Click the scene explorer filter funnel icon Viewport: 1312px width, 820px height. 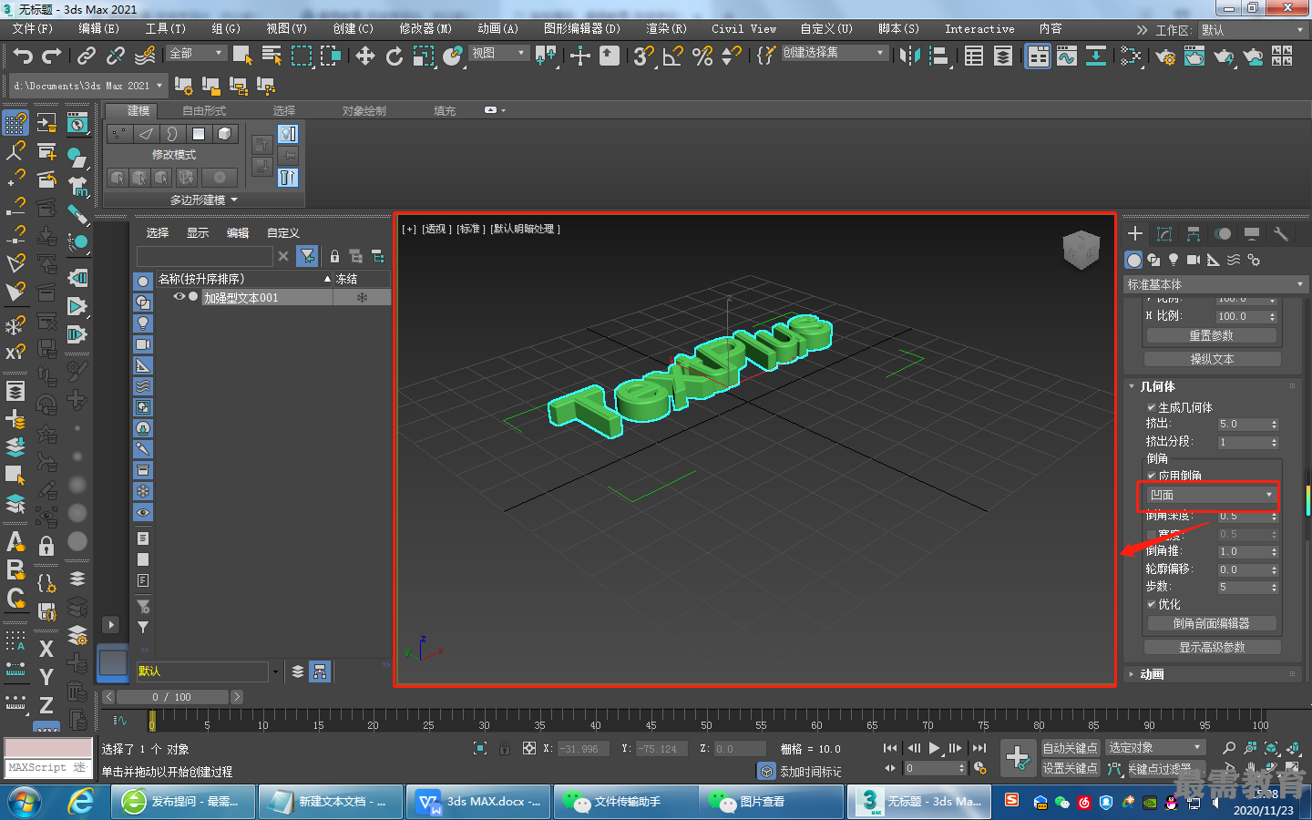[x=308, y=256]
